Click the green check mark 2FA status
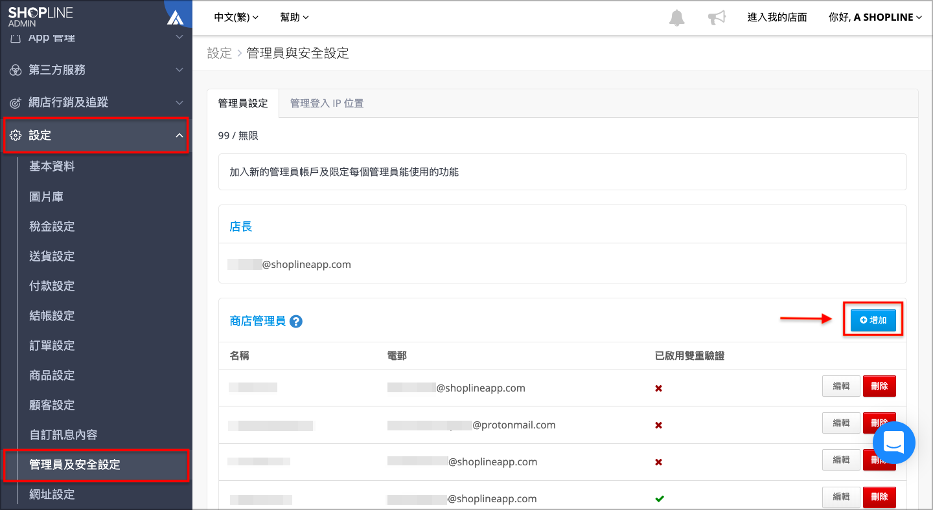Image resolution: width=933 pixels, height=510 pixels. (660, 499)
